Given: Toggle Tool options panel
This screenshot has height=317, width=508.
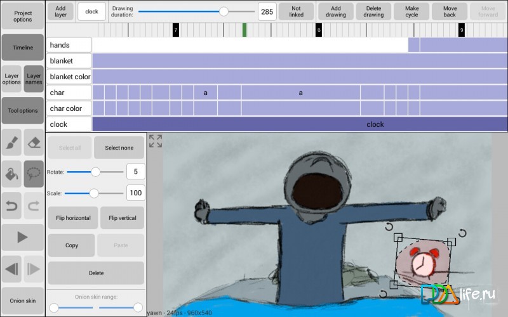Looking at the screenshot, I should (22, 110).
